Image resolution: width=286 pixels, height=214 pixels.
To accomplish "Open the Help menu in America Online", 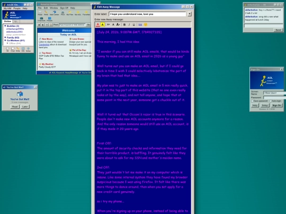I will tap(73, 8).
